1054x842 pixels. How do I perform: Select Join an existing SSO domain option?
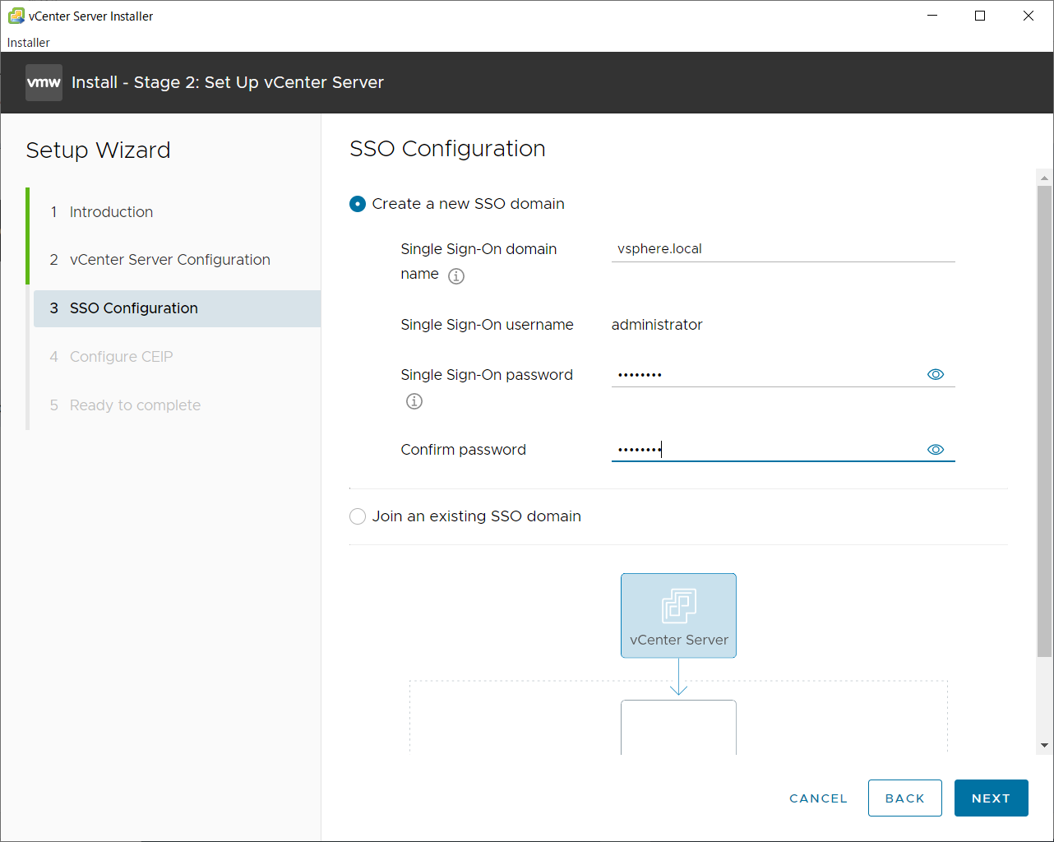[x=358, y=516]
